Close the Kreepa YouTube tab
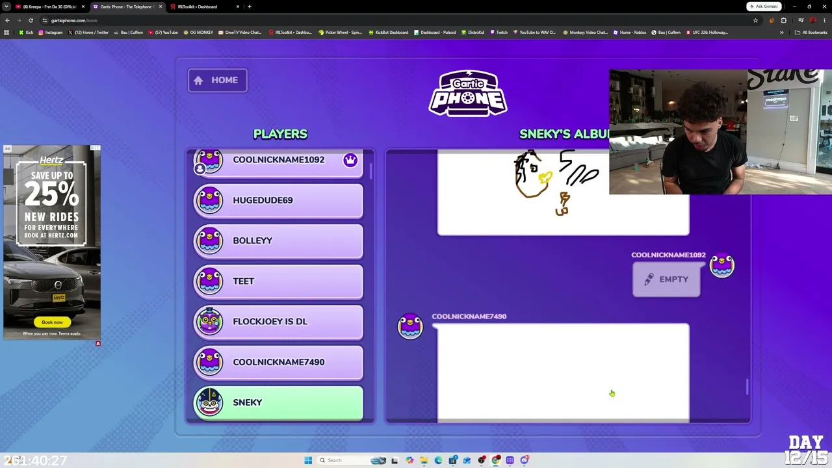This screenshot has height=468, width=832. (x=83, y=6)
